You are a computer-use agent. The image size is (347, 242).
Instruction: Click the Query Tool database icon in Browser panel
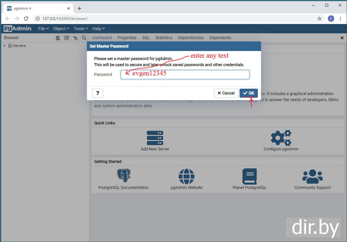click(58, 38)
